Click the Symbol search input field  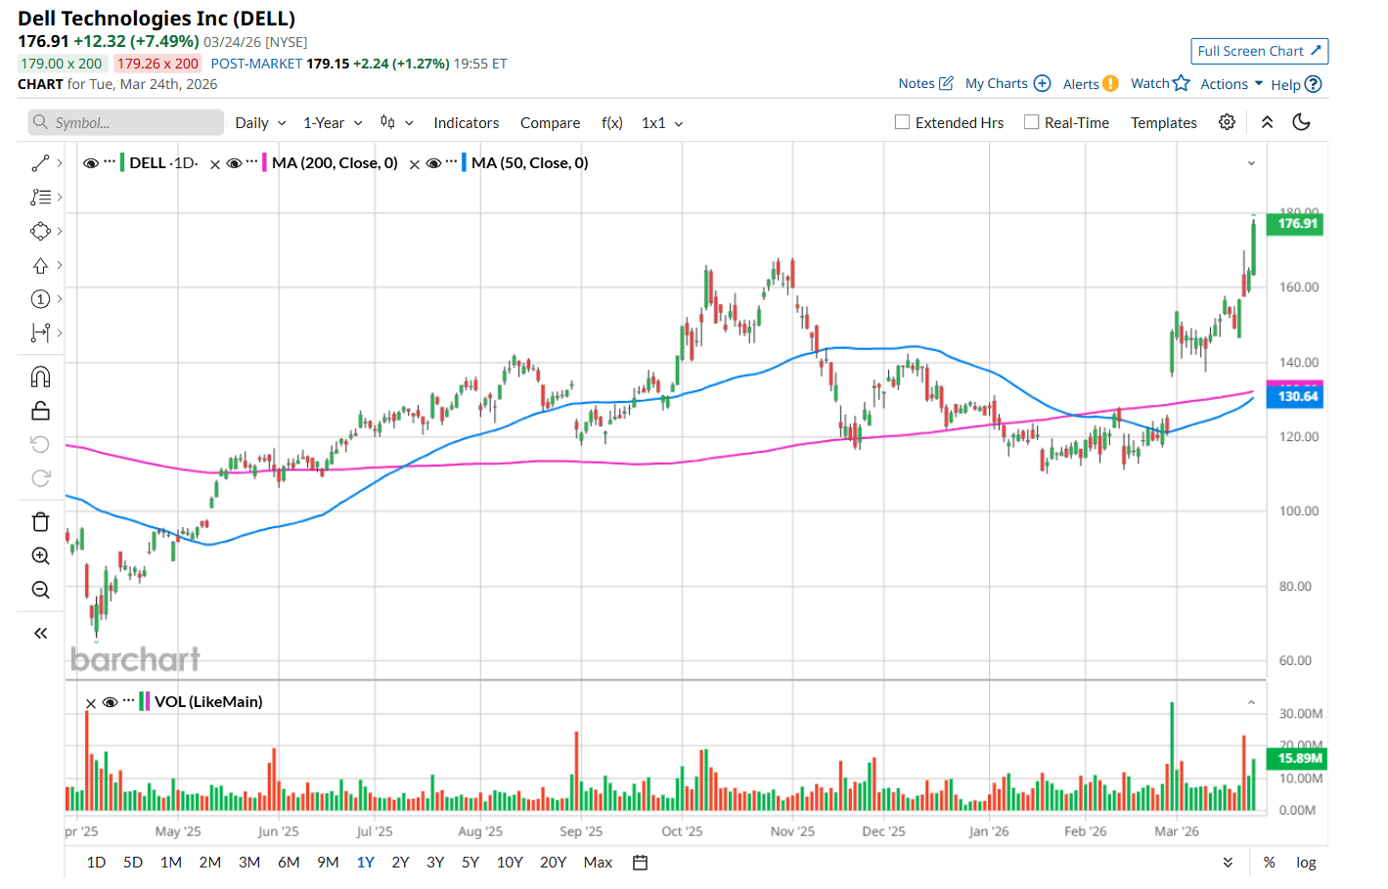pyautogui.click(x=127, y=123)
